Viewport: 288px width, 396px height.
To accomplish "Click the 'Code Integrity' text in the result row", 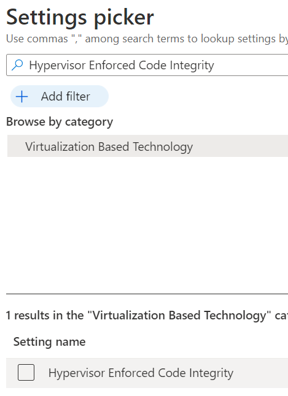I will point(196,373).
